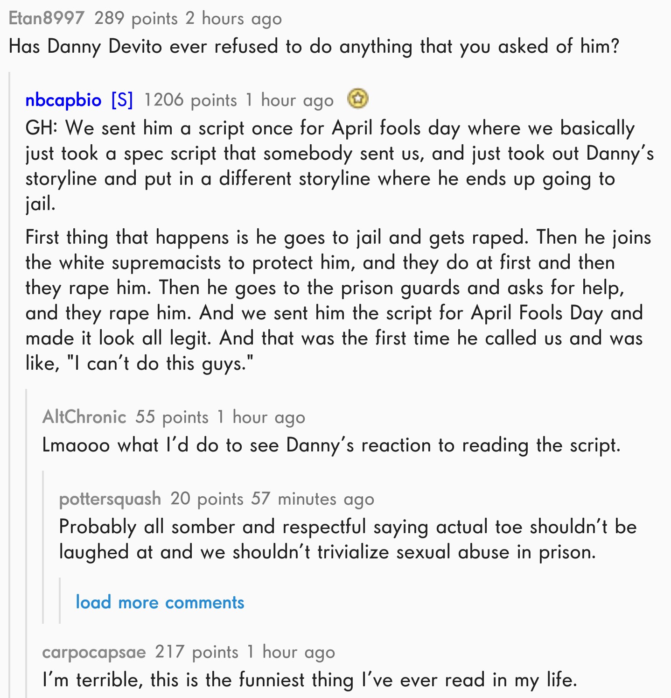Click the gold award icon
The image size is (671, 698).
[x=358, y=99]
